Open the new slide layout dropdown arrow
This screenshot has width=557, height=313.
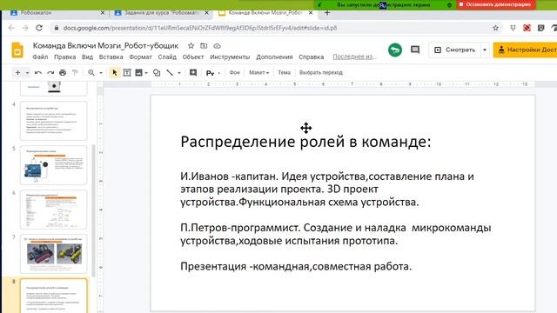[x=27, y=73]
